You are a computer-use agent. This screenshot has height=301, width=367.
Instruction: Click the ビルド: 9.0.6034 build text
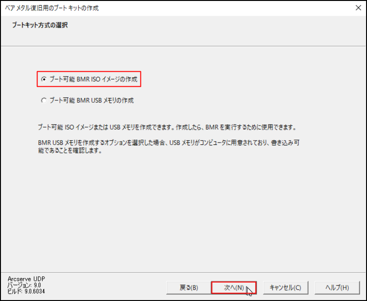pos(26,292)
